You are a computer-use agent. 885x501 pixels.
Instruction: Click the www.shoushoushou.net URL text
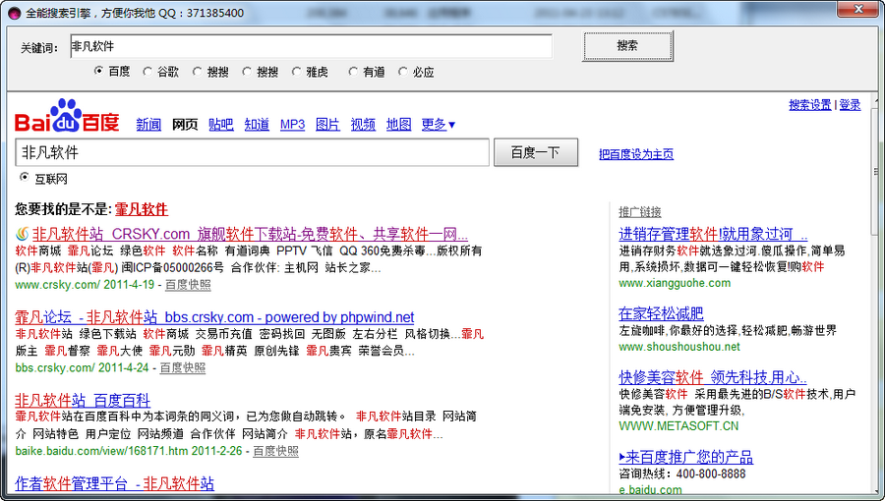[678, 347]
